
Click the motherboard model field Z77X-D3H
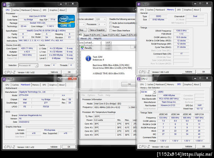[x=36, y=95]
